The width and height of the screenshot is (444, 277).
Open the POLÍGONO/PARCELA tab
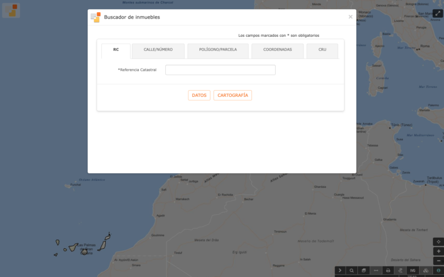click(218, 51)
